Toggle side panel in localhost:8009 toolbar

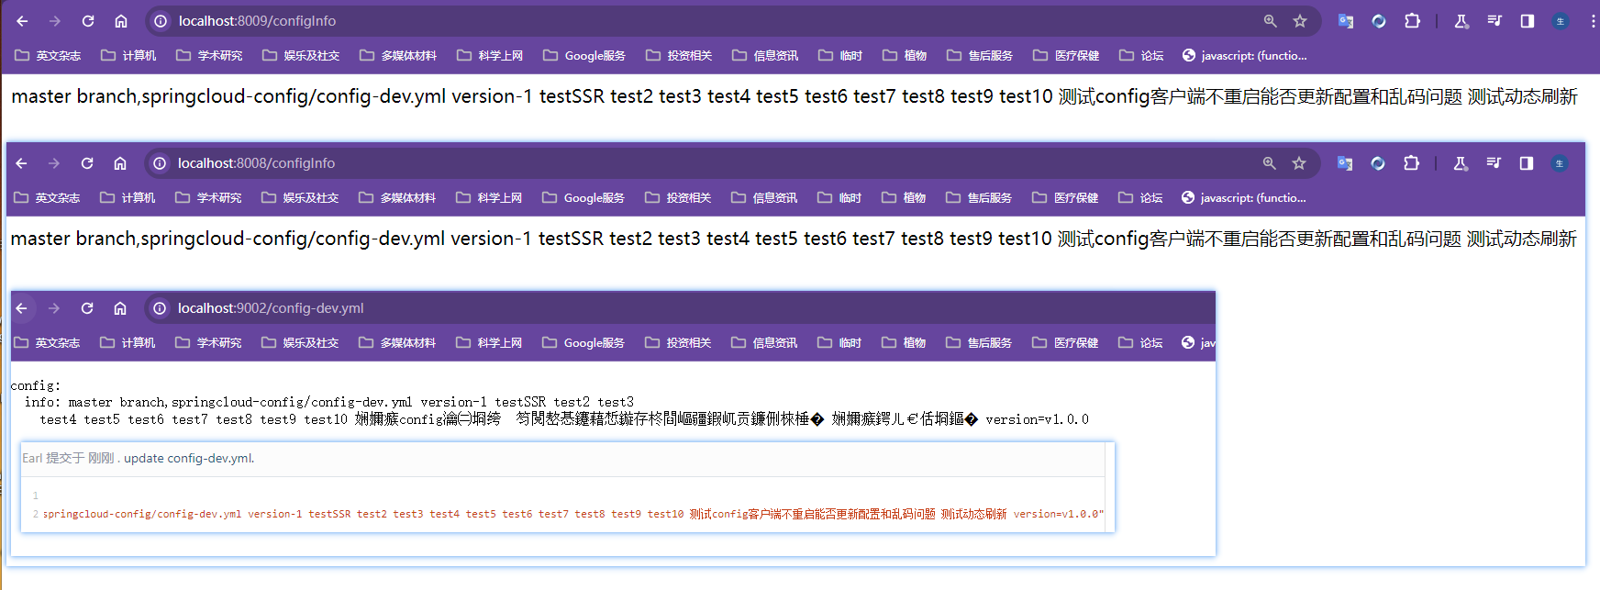point(1528,21)
